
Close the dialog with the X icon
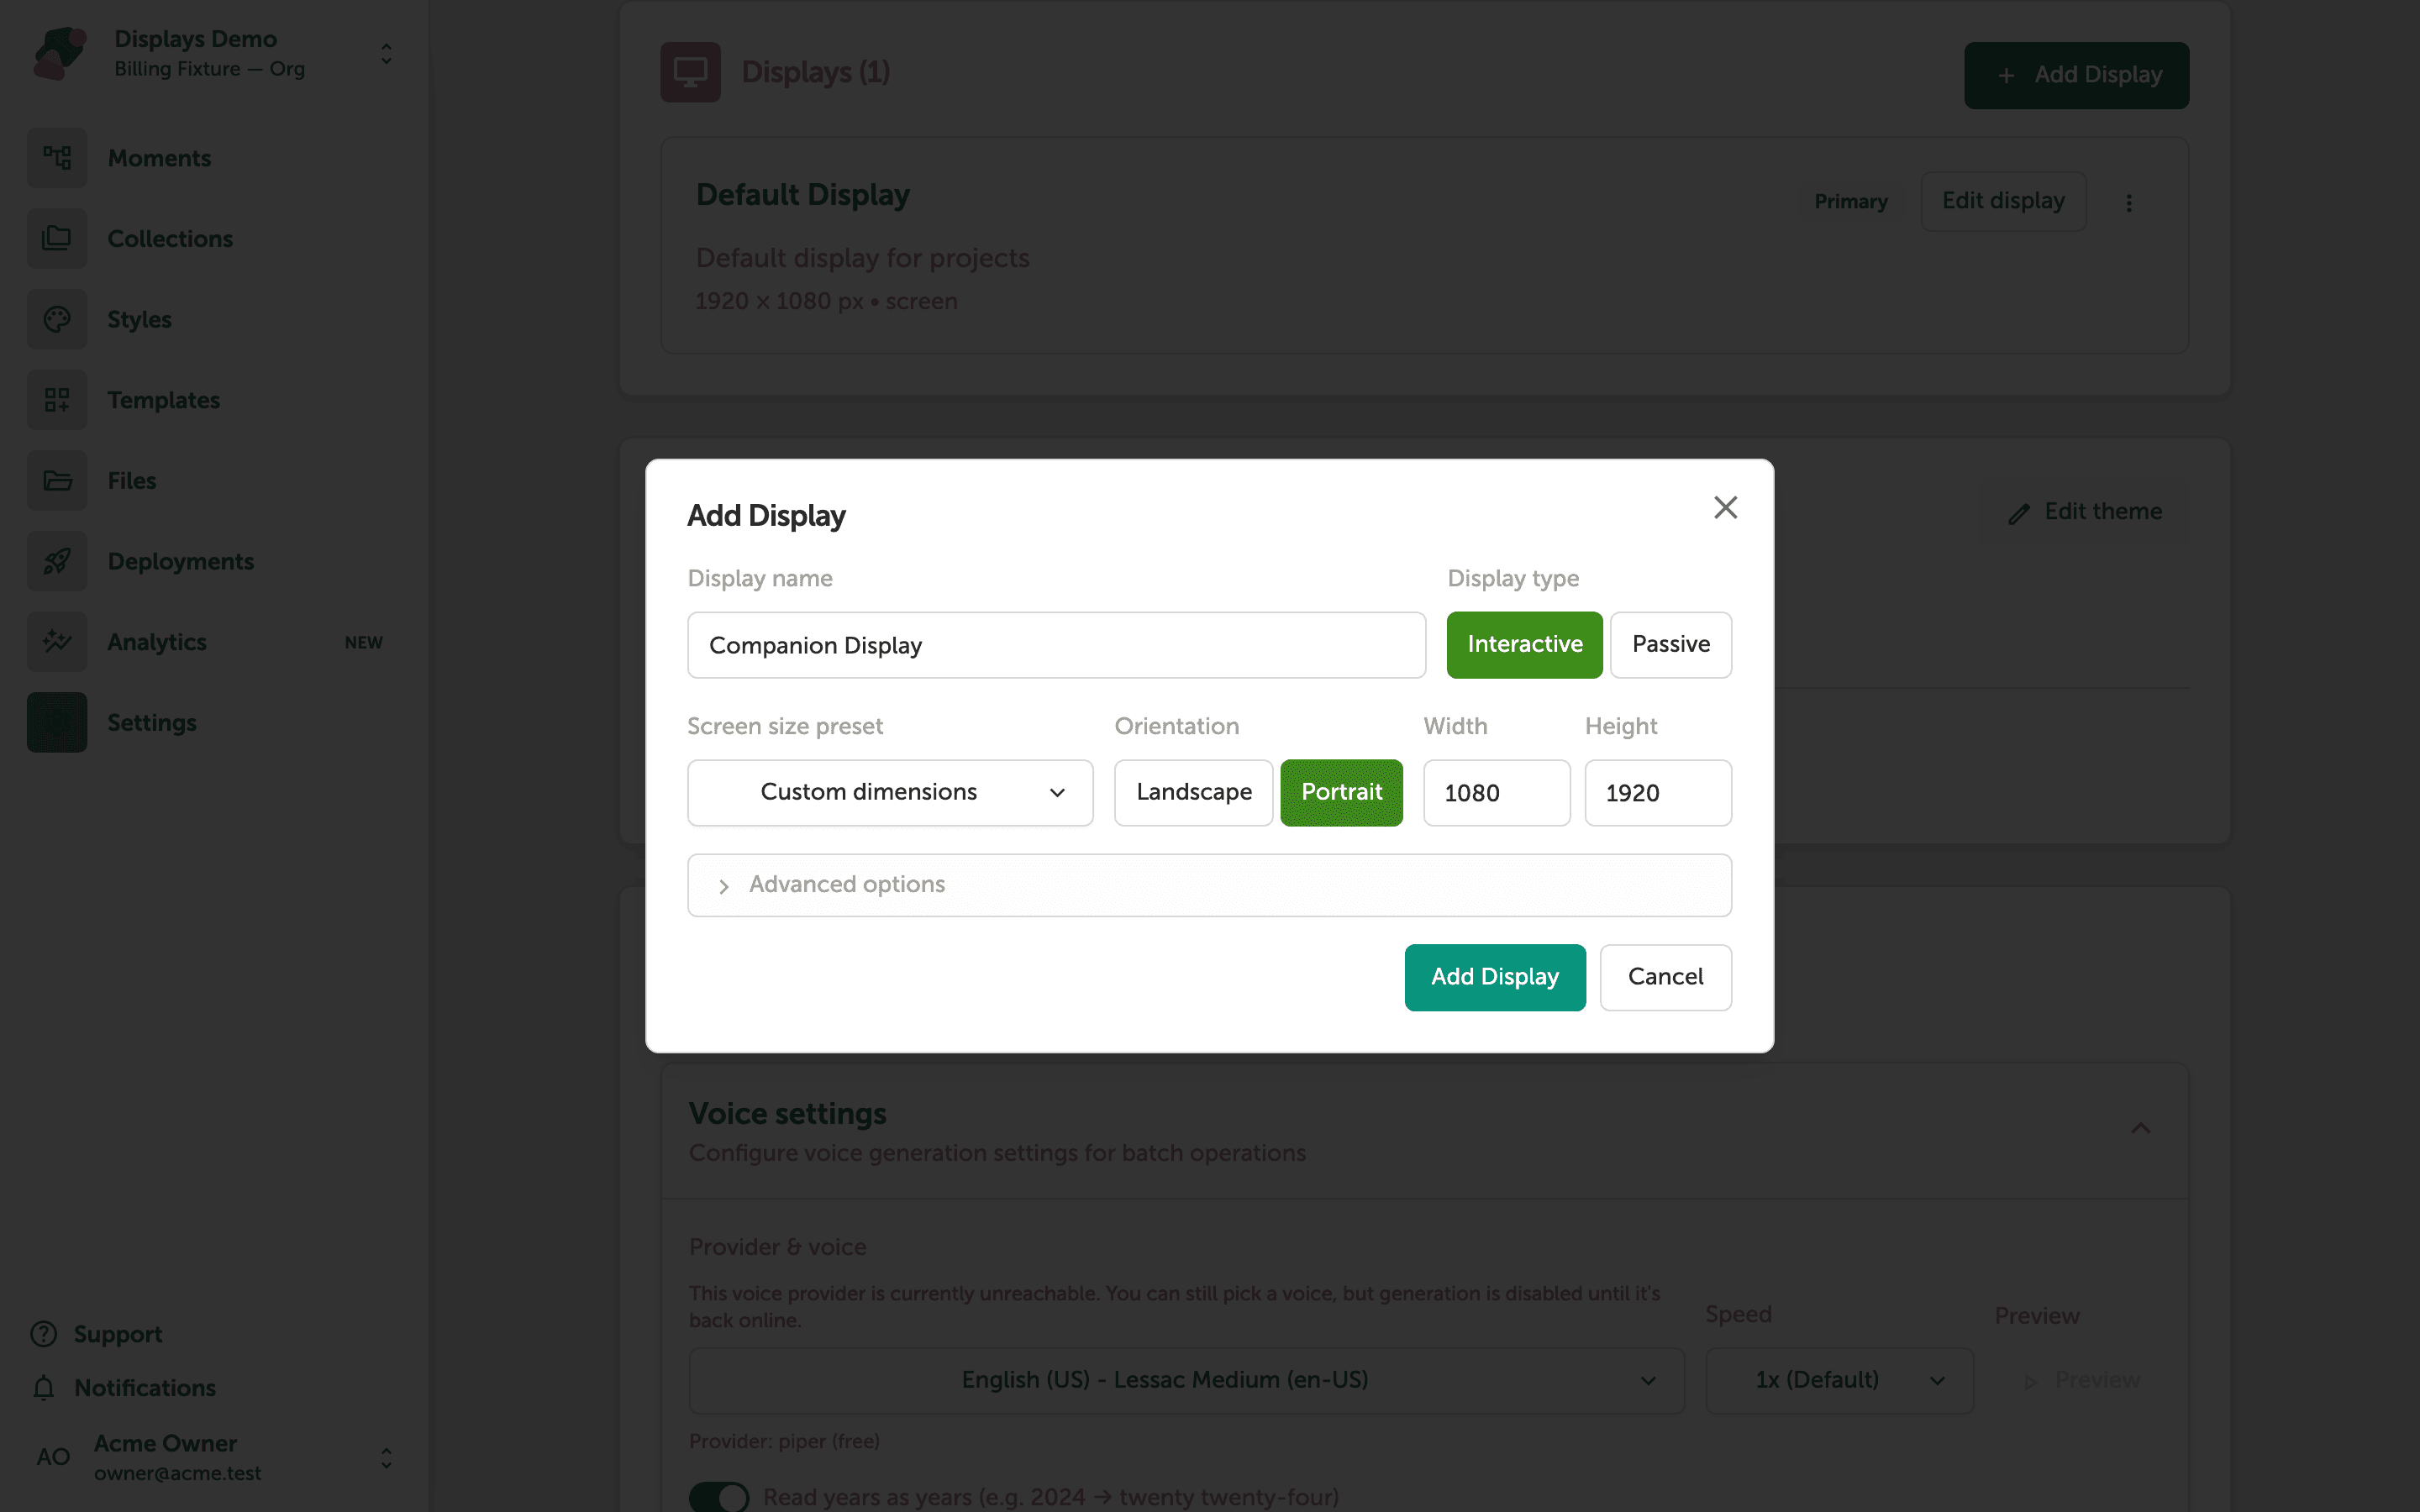click(x=1725, y=508)
